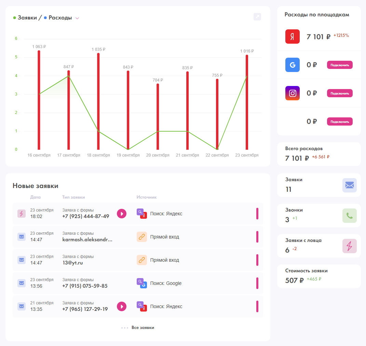
Task: Click the Расходы по площадкам heading
Action: pos(317,15)
